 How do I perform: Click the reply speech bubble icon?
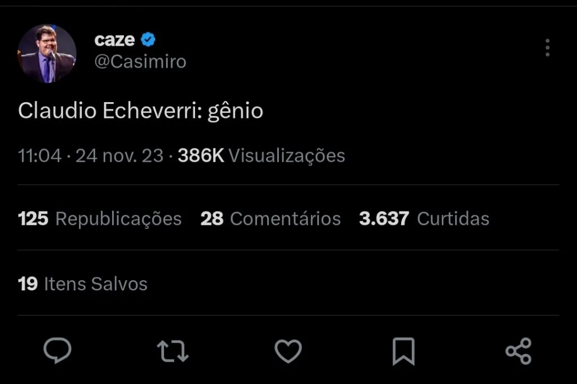(57, 350)
